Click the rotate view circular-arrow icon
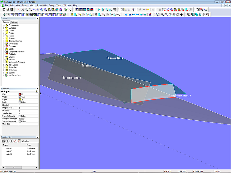Viewport: 231px width, 173px height. pyautogui.click(x=178, y=14)
